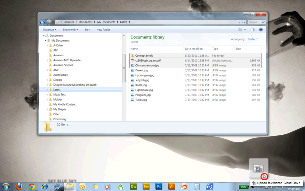Launch Dreamweaver from the taskbar
The width and height of the screenshot is (305, 191).
[133, 187]
